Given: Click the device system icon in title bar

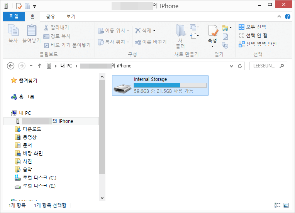Looking at the screenshot, I should pyautogui.click(x=6, y=6).
